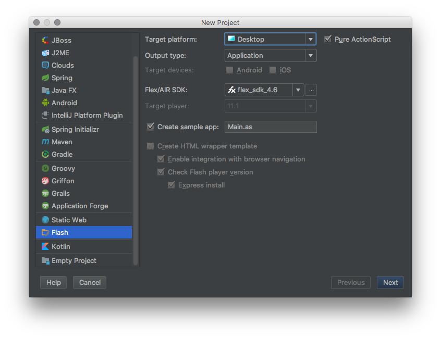Toggle Check Flash player version checkbox

pos(161,172)
